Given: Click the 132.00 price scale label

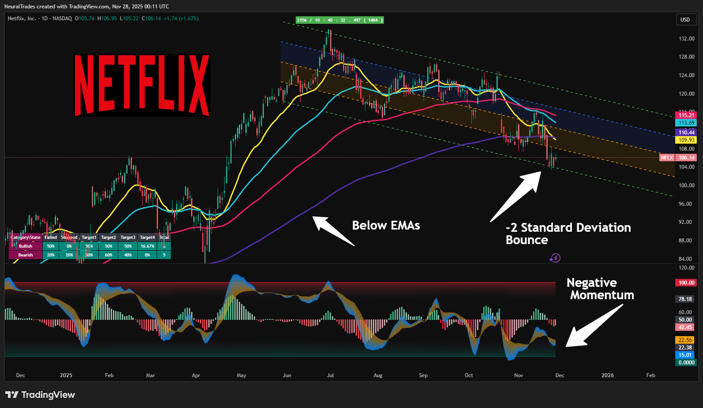Looking at the screenshot, I should click(x=687, y=39).
